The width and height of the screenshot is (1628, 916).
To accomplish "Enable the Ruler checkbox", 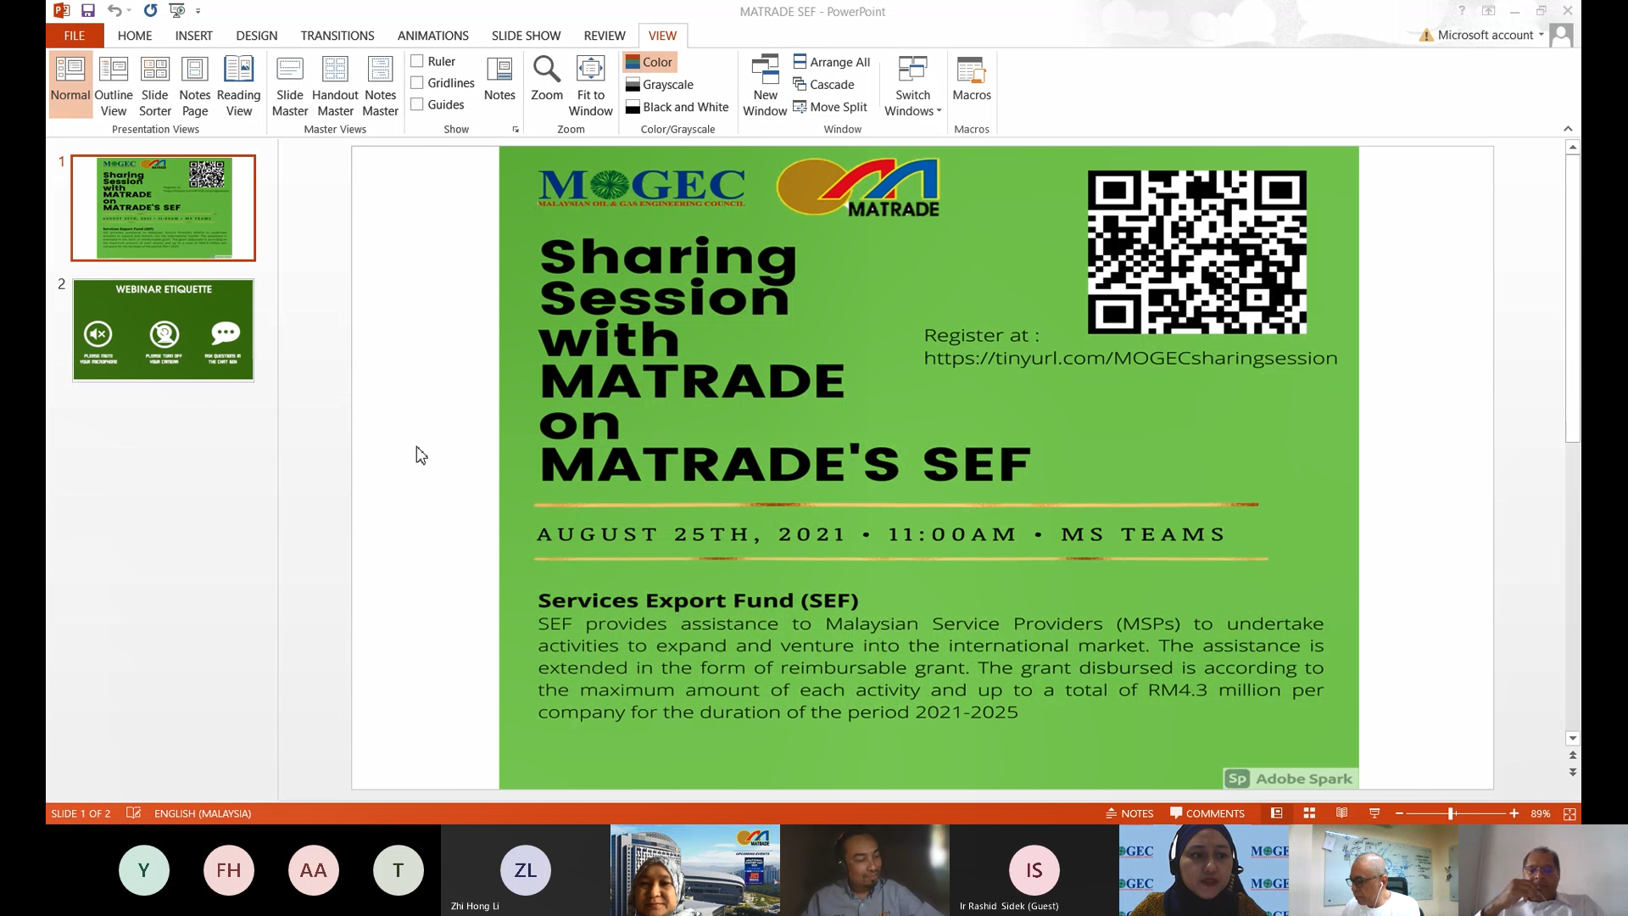I will 417,61.
